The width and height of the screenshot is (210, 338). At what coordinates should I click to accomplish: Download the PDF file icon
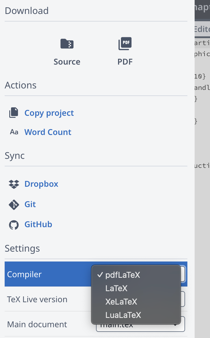pos(125,44)
